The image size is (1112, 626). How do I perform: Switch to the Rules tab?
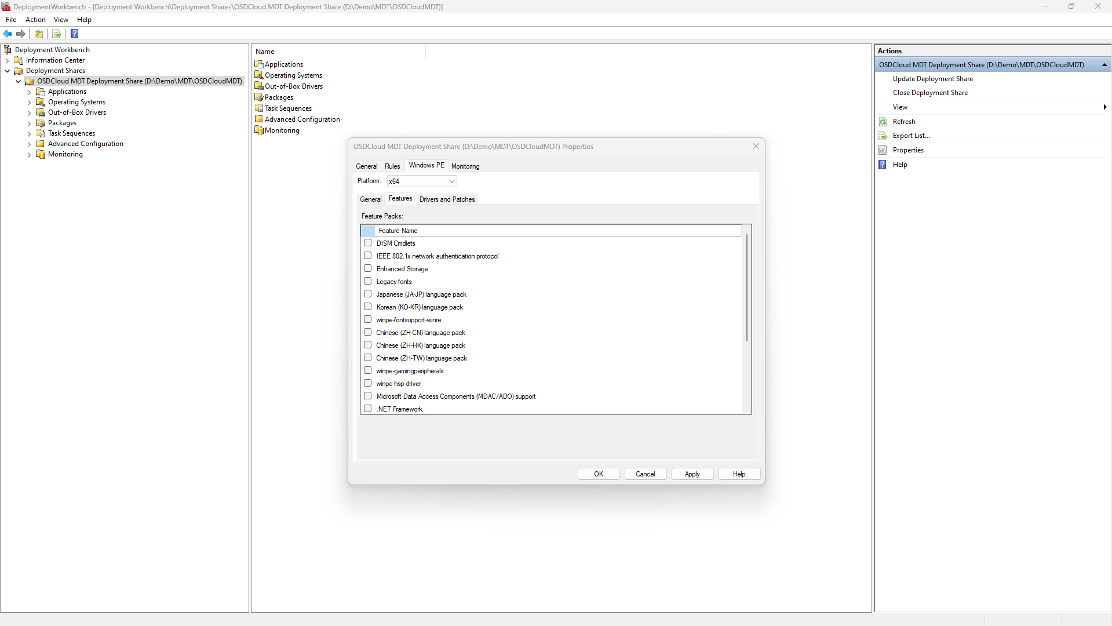tap(392, 166)
